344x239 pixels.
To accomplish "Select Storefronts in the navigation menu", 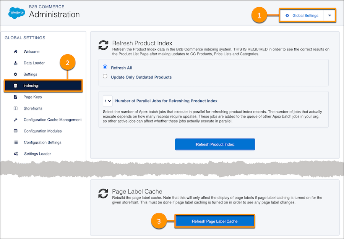I will (x=32, y=108).
